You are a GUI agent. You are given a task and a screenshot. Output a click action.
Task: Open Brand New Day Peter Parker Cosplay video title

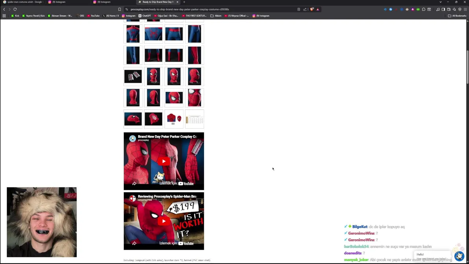click(x=167, y=136)
